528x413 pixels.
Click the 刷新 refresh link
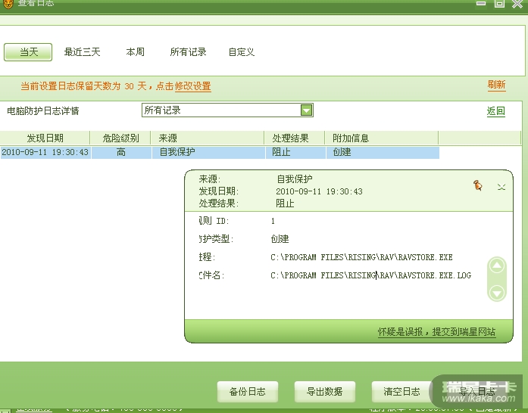click(x=496, y=85)
